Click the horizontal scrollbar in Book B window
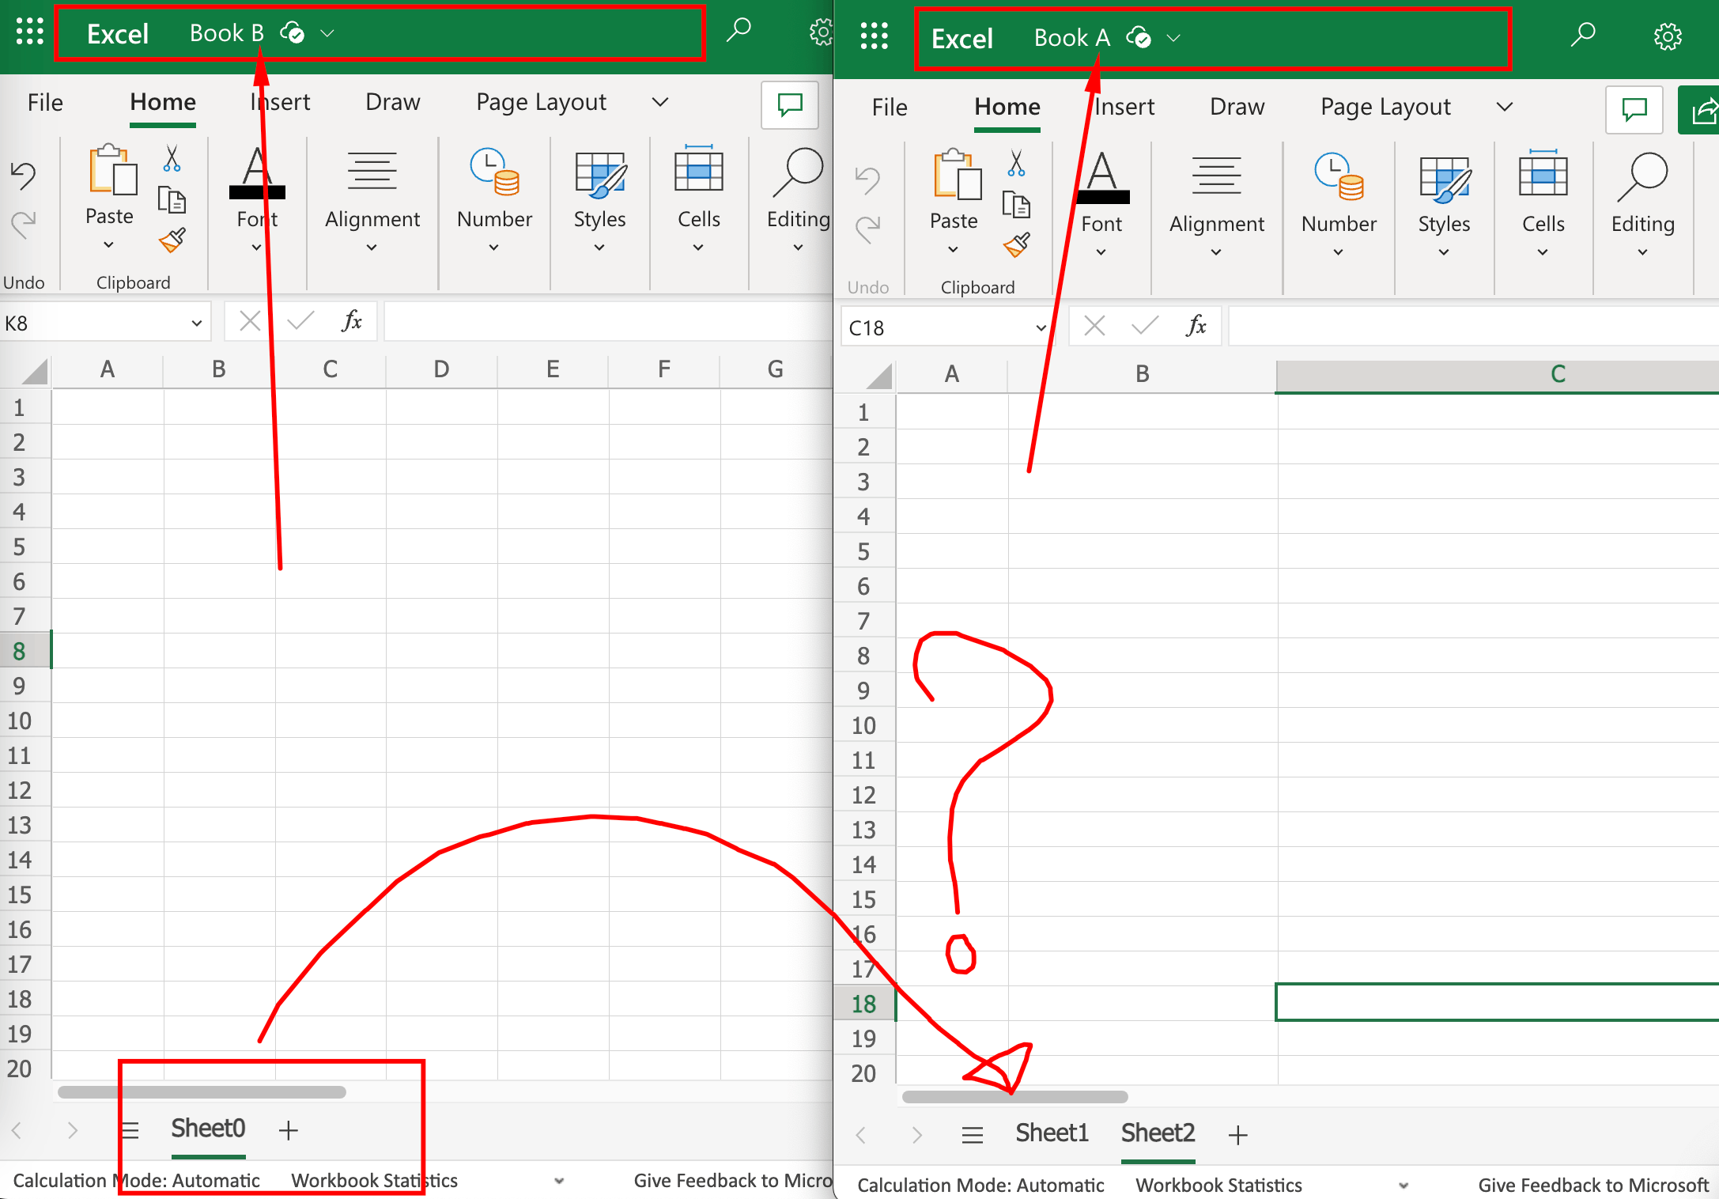The height and width of the screenshot is (1199, 1719). tap(202, 1092)
